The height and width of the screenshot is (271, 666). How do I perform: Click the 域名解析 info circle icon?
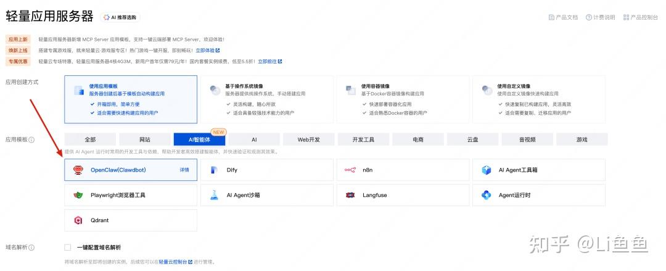point(32,248)
